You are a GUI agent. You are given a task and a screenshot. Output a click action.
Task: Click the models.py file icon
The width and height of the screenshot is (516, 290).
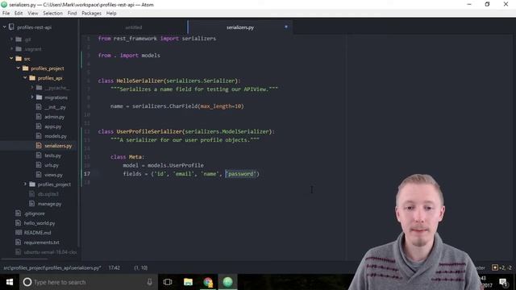tap(39, 136)
